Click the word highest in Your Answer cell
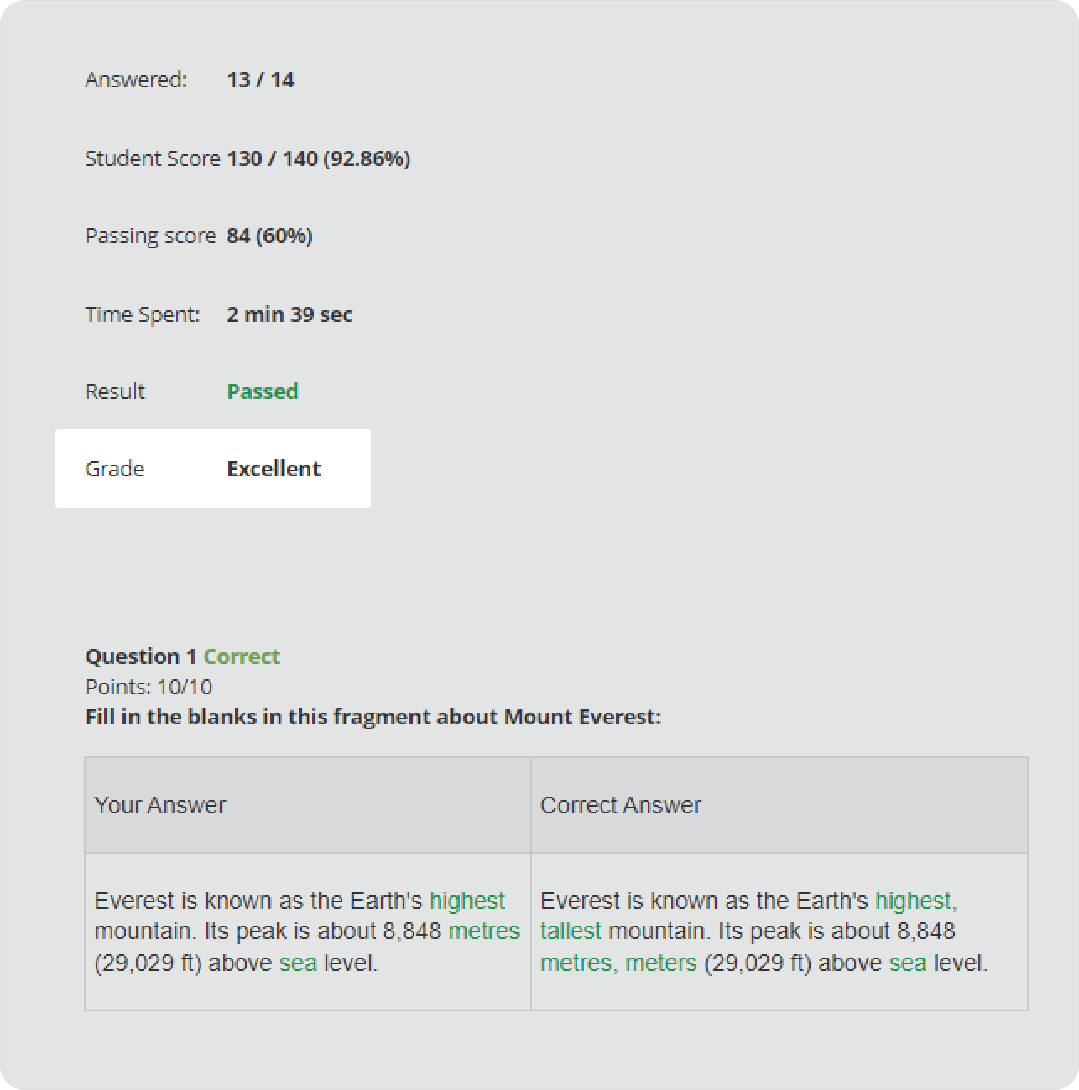The width and height of the screenshot is (1079, 1090). tap(467, 901)
